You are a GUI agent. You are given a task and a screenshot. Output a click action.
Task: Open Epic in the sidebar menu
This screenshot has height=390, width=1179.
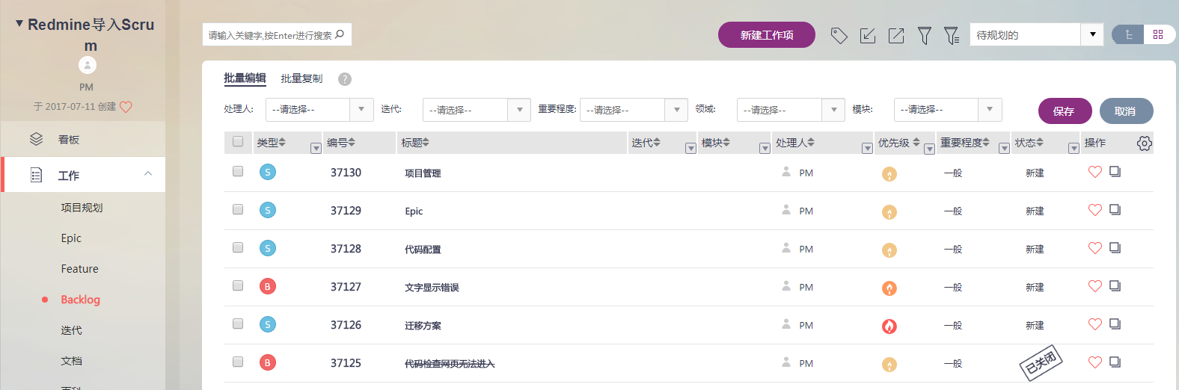click(x=71, y=238)
